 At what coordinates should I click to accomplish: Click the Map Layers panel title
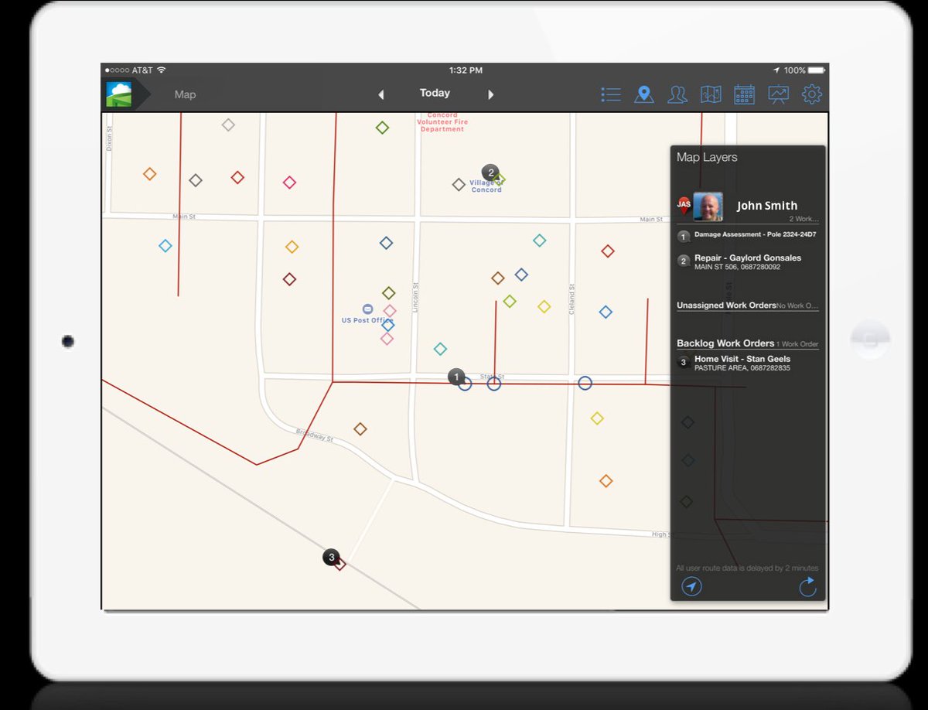pyautogui.click(x=707, y=157)
